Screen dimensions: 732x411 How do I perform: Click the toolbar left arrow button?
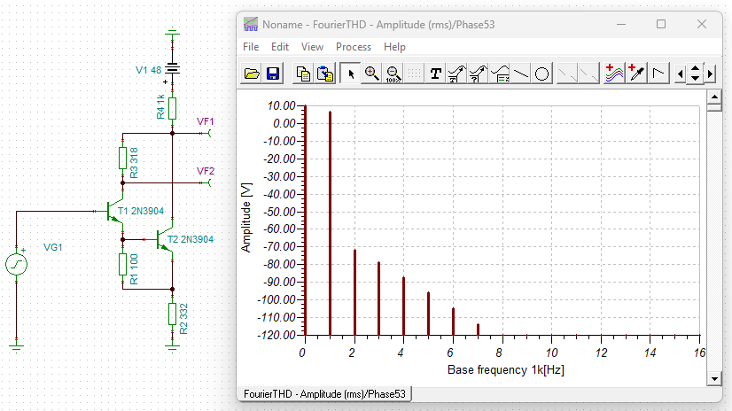tap(681, 74)
